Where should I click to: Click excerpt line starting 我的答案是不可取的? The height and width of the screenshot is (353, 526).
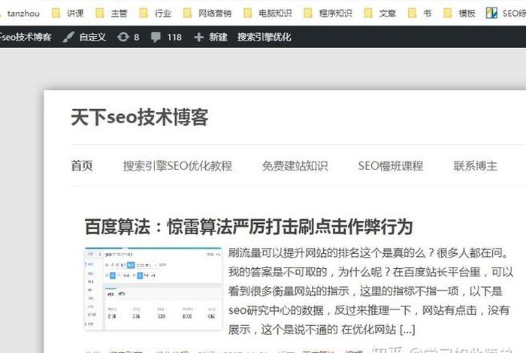[370, 272]
